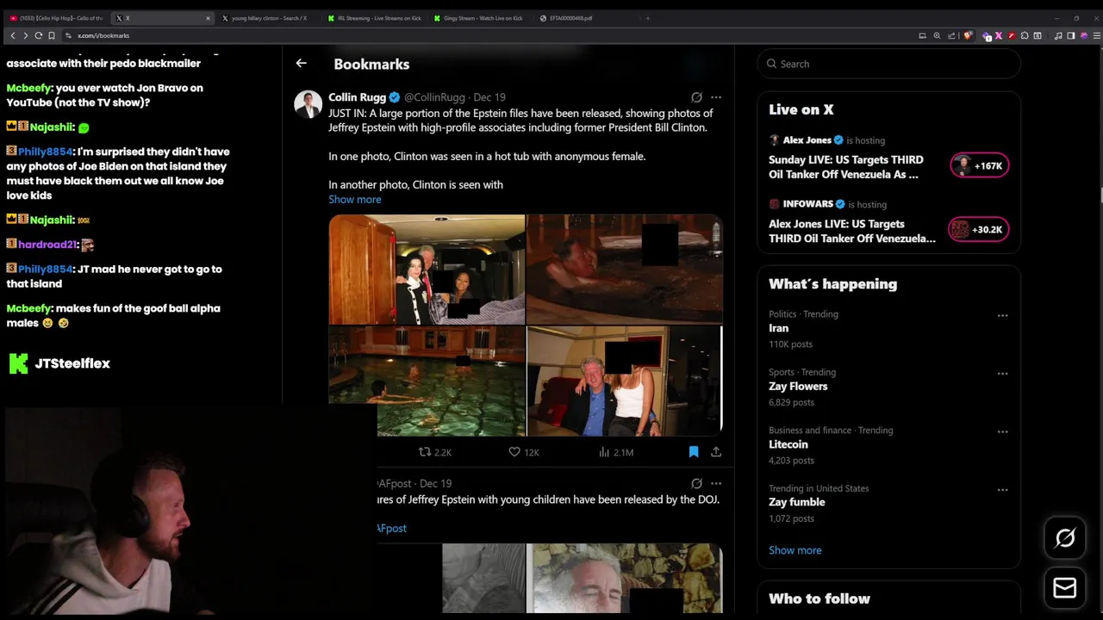Switch to Cello Hip Hop YouTube tab
This screenshot has width=1103, height=620.
(57, 18)
